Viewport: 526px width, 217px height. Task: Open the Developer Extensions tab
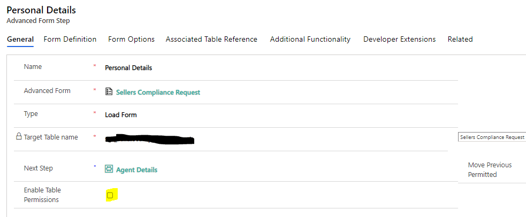click(x=399, y=39)
